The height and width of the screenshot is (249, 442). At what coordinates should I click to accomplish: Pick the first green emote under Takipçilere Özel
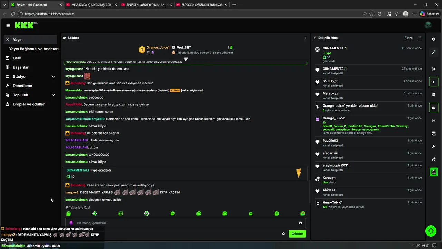click(68, 214)
